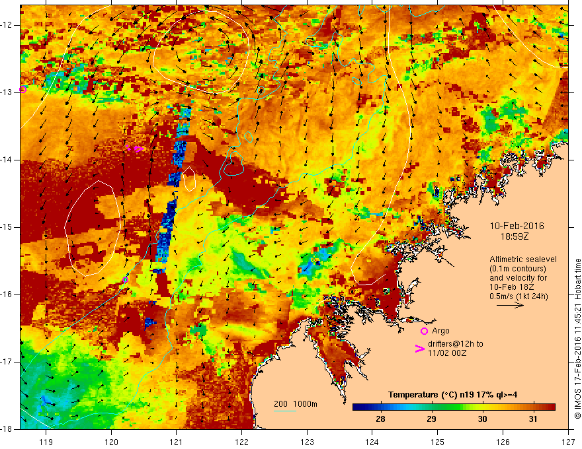The image size is (582, 449).
Task: Click longitude axis label "122"
Action: click(241, 442)
